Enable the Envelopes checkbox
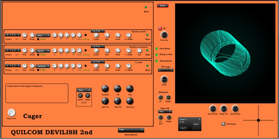Screen dimensions: 279x139 tap(223, 124)
